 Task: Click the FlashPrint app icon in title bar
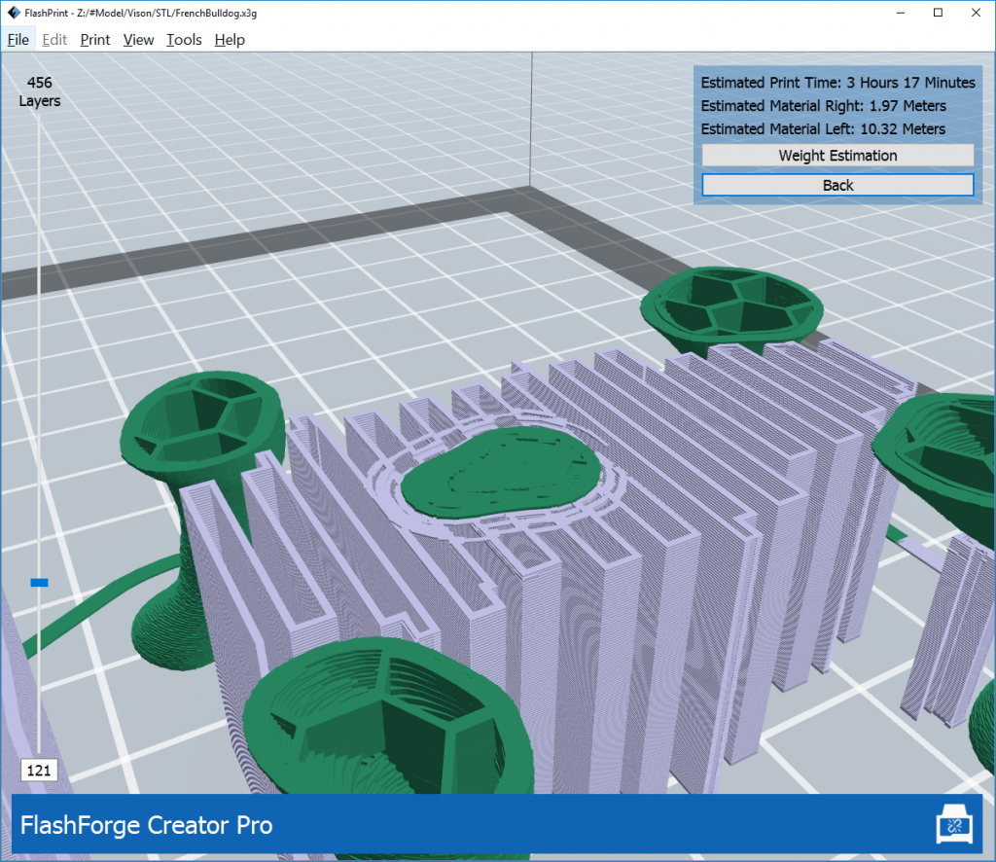[13, 13]
